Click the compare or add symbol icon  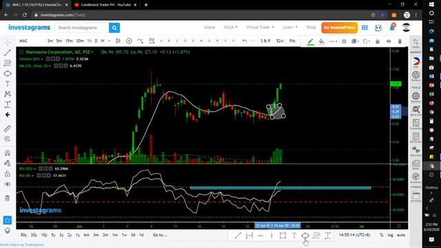[129, 41]
